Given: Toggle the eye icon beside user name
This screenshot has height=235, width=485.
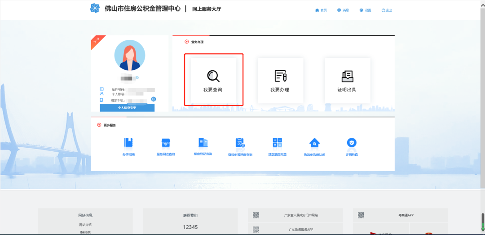Looking at the screenshot, I should click(137, 78).
